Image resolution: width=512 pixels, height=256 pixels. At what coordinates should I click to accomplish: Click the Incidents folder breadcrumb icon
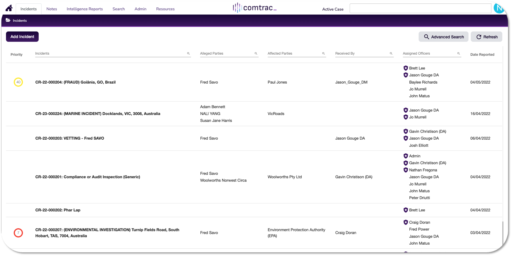point(8,20)
